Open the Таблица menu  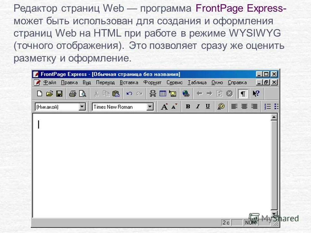[197, 83]
